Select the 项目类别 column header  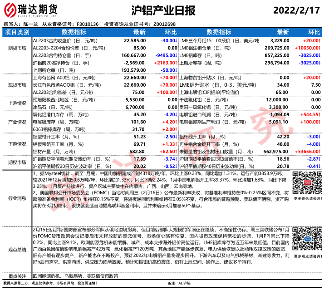pyautogui.click(x=17, y=32)
